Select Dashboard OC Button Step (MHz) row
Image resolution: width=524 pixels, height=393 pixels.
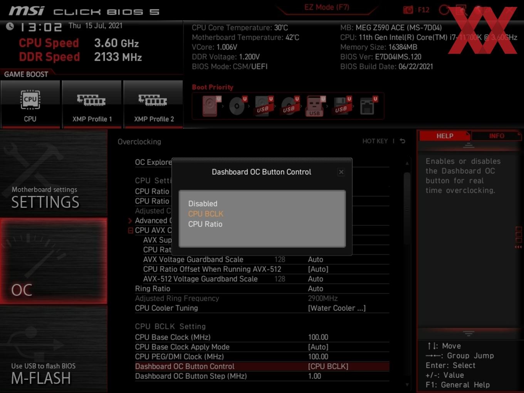click(x=262, y=376)
